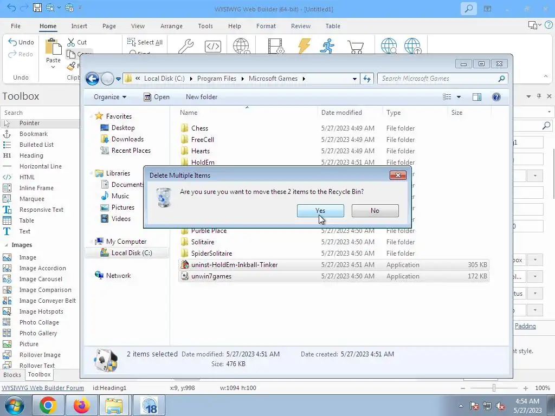The width and height of the screenshot is (555, 416).
Task: Confirm deletion with the Yes button
Action: click(320, 211)
